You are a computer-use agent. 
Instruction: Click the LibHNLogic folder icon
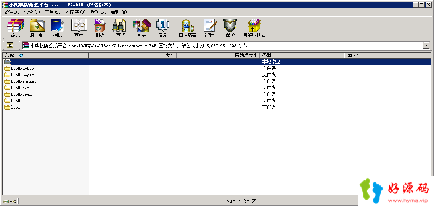coord(7,75)
